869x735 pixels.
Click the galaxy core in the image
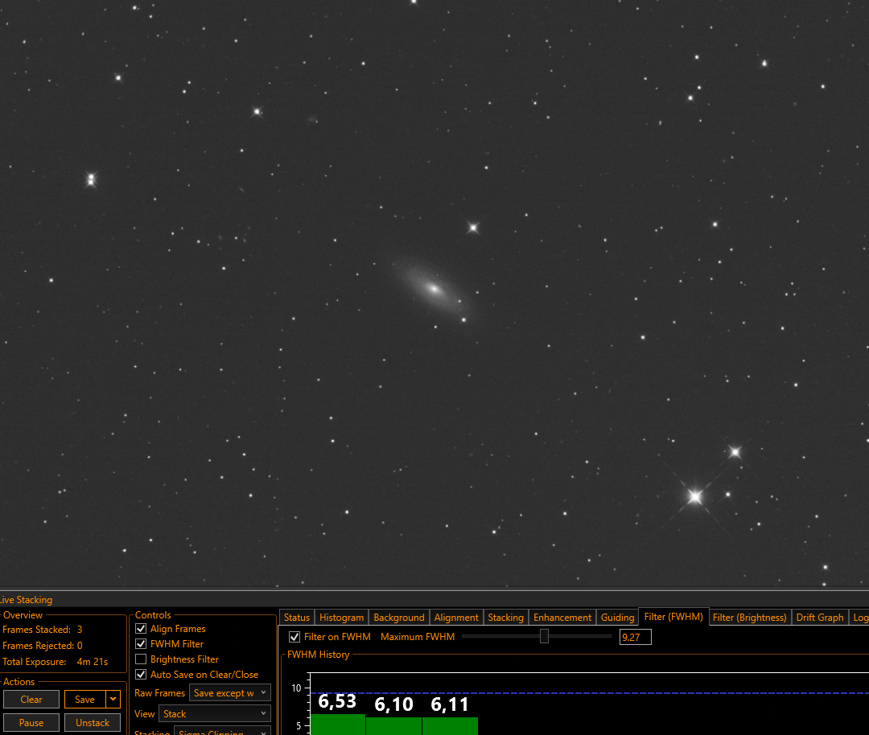click(x=434, y=289)
